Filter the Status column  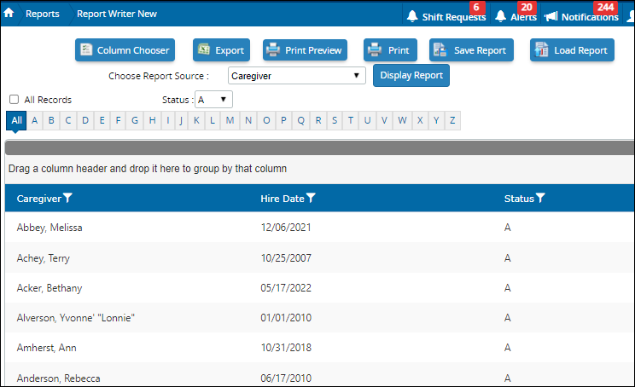pos(540,198)
